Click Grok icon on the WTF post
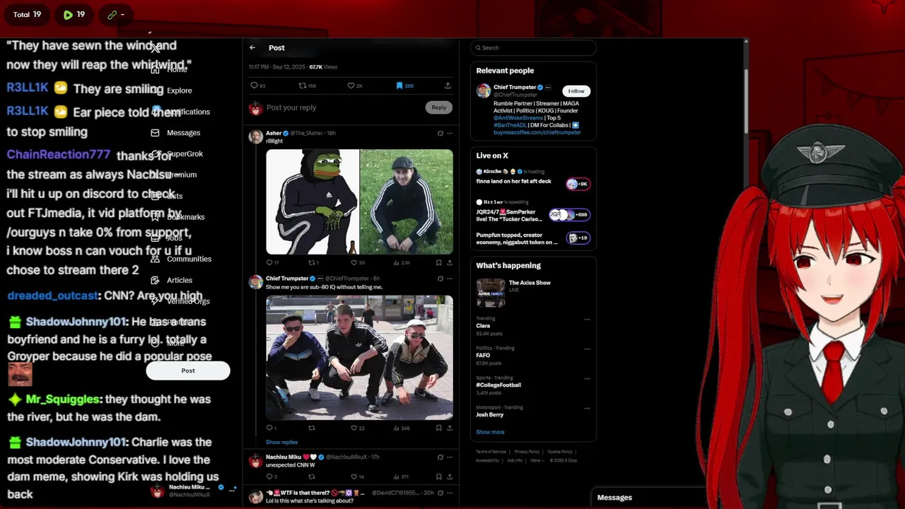The width and height of the screenshot is (905, 509). (440, 492)
